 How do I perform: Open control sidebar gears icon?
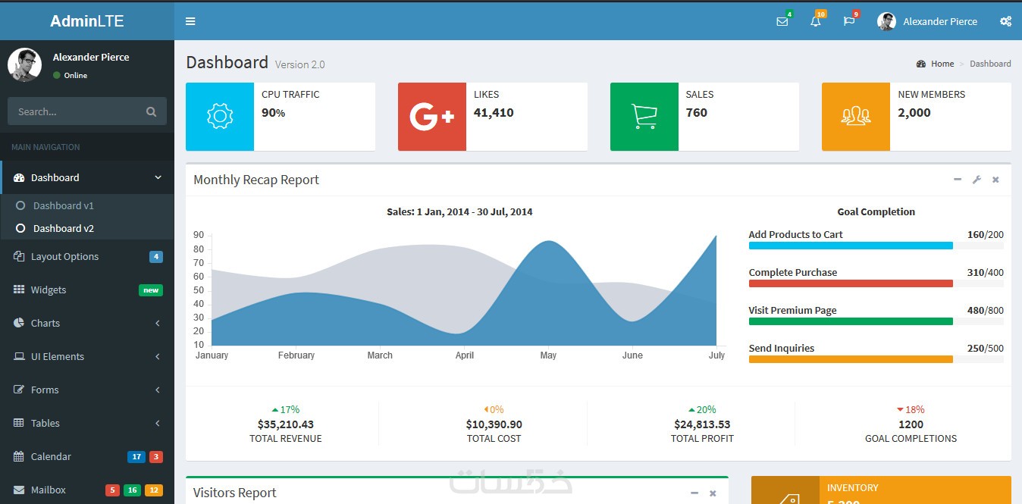1005,21
